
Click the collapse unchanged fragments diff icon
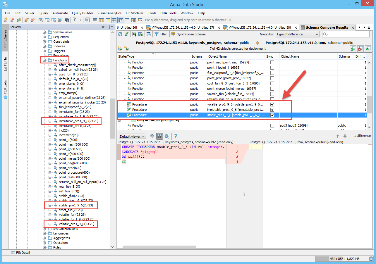coord(152,136)
